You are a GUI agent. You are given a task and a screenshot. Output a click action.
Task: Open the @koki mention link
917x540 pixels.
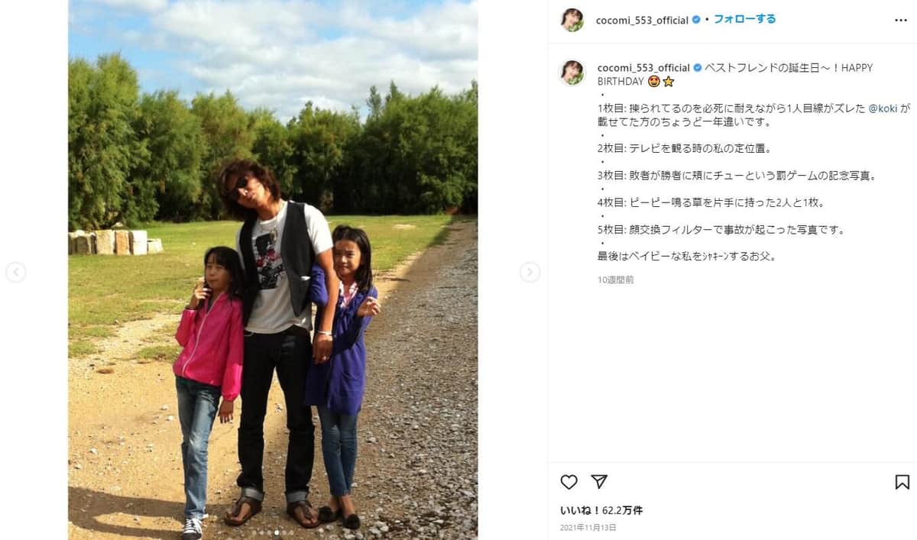(x=883, y=108)
